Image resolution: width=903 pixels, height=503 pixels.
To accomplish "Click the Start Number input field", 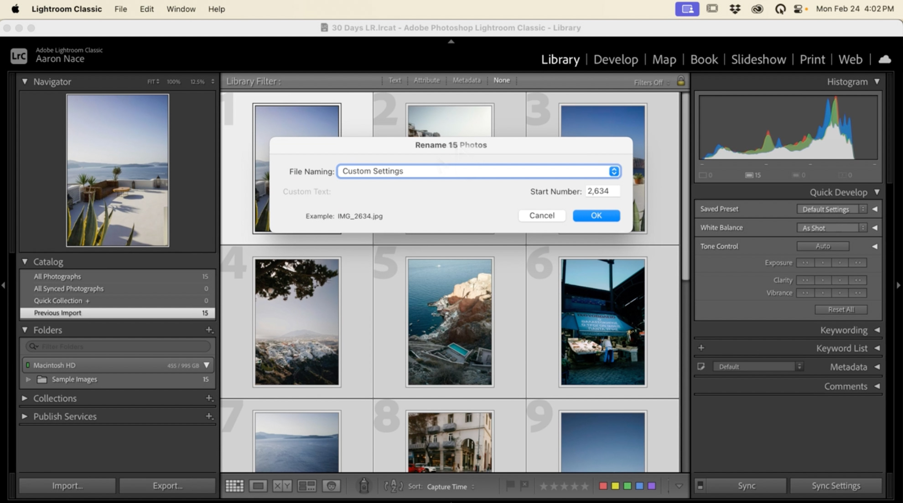I will tap(602, 191).
